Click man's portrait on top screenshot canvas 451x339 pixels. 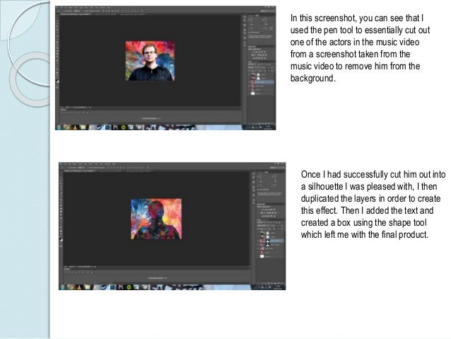tap(150, 61)
